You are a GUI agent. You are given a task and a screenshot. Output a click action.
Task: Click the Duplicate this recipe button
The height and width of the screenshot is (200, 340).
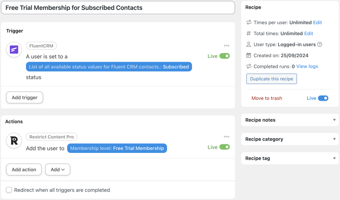click(x=271, y=79)
